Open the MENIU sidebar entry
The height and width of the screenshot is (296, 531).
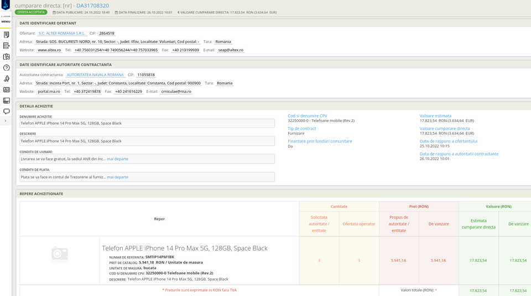tap(6, 22)
